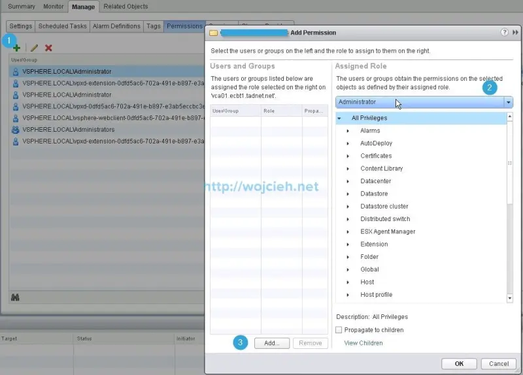This screenshot has height=375, width=523.
Task: Expand the Alarms privilege node
Action: tap(348, 131)
